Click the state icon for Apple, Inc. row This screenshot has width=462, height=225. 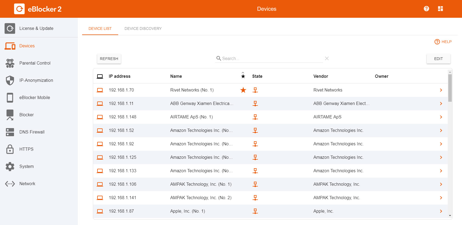[x=255, y=211]
